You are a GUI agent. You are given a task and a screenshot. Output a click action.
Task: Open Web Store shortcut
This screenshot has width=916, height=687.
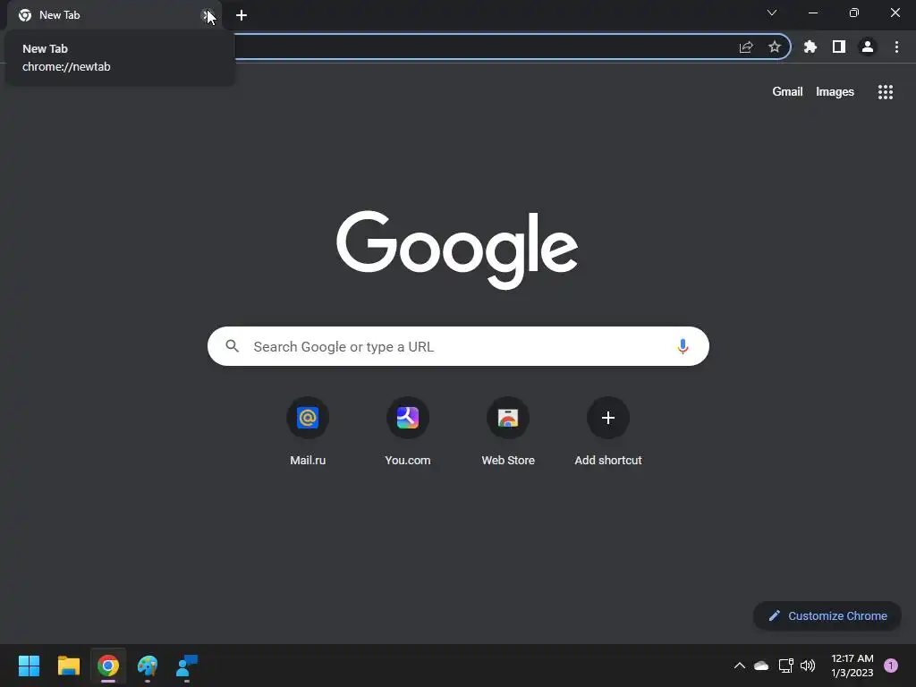click(x=508, y=431)
